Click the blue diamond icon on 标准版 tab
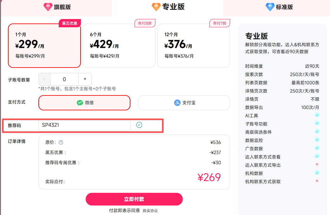This screenshot has height=215, width=330. tap(270, 7)
